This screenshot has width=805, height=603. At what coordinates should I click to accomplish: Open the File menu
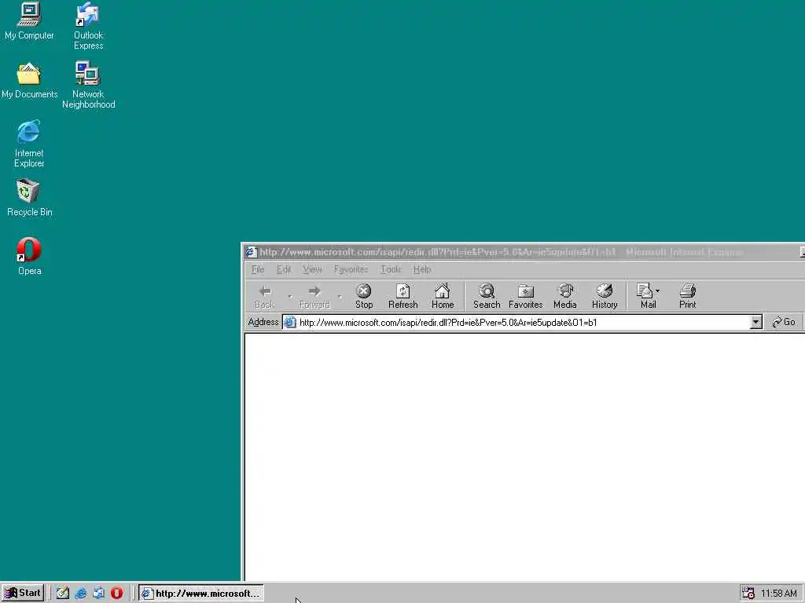click(258, 269)
